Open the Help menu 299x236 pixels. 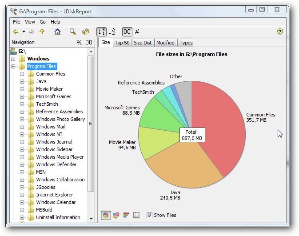(55, 22)
